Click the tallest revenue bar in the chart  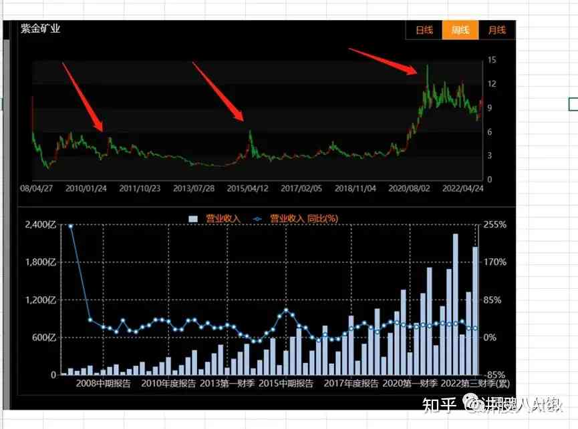(456, 304)
